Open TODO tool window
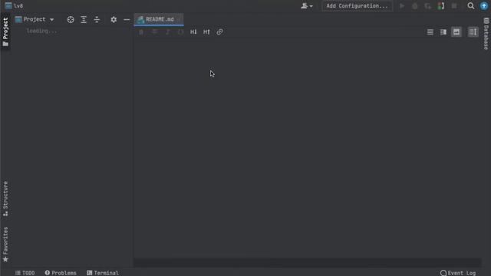 coord(25,273)
